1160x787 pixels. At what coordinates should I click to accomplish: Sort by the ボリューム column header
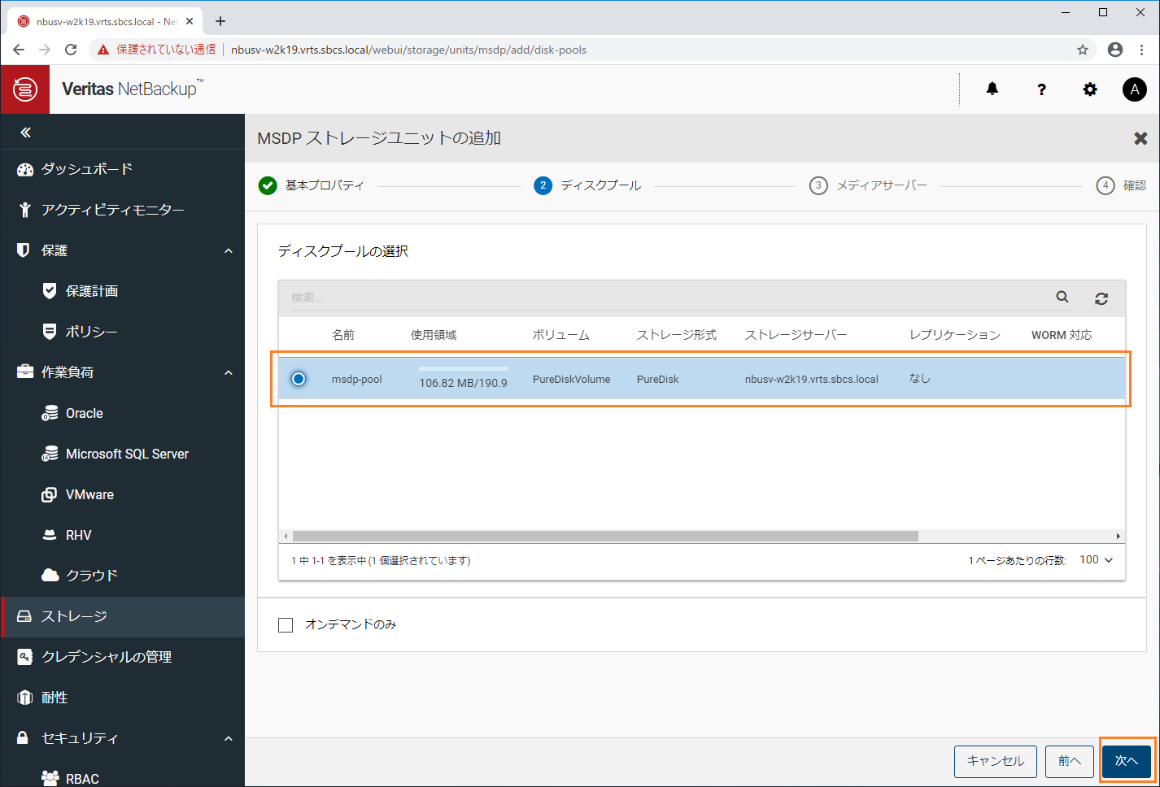click(x=561, y=335)
